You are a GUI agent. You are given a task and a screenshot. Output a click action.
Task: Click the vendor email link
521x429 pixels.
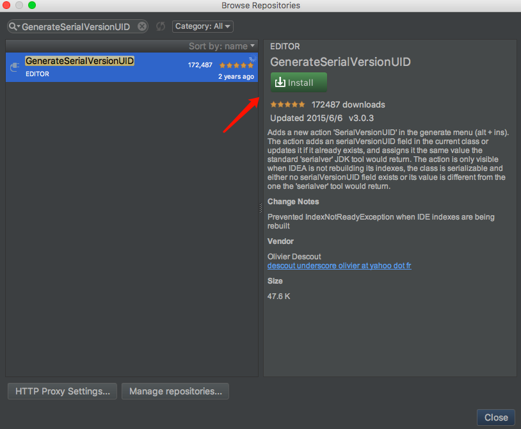pos(339,265)
